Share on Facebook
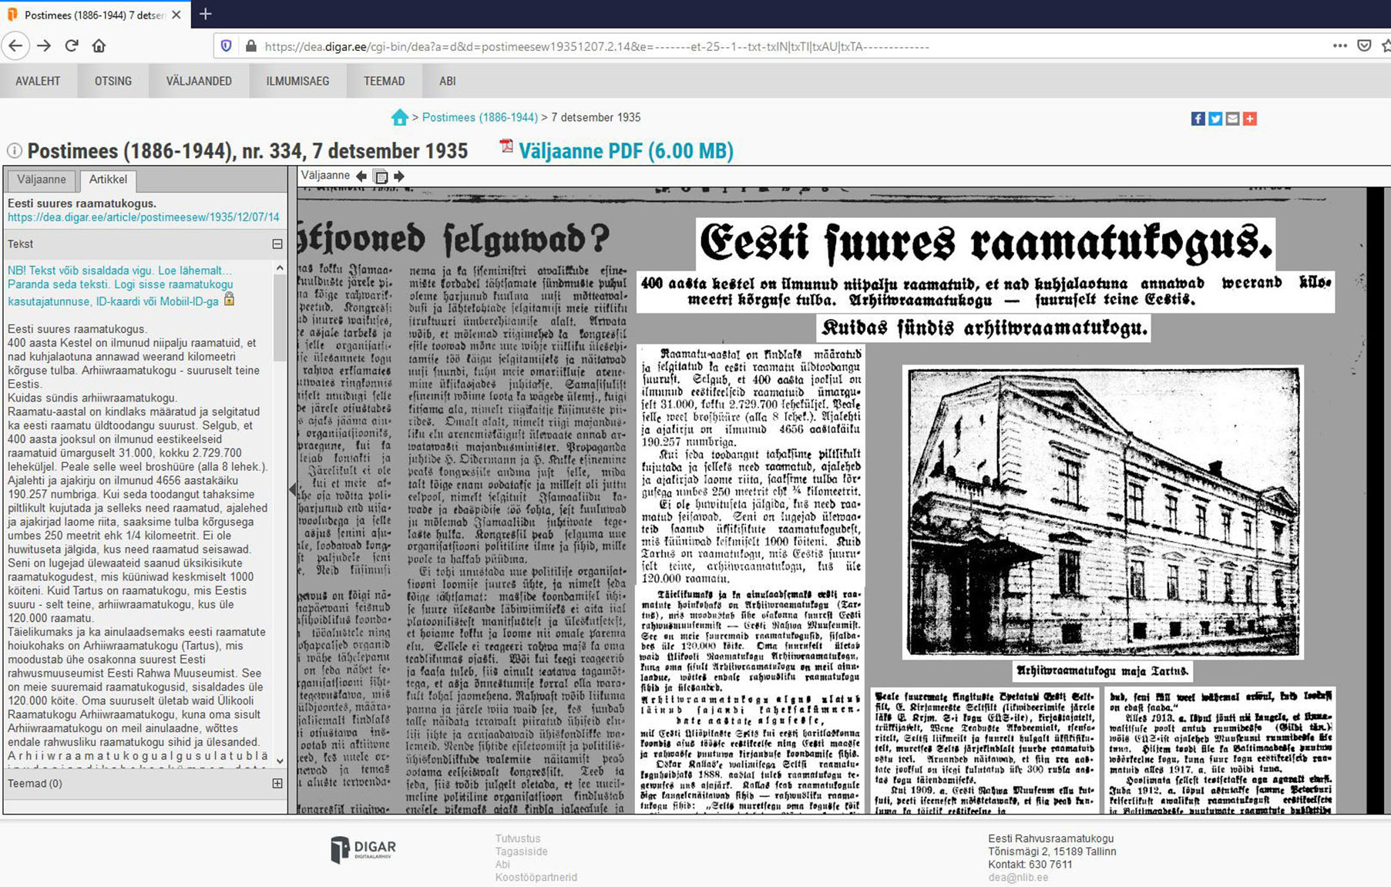The width and height of the screenshot is (1391, 887). point(1198,119)
